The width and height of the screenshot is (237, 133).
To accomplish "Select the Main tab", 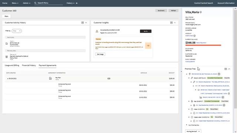I will tap(7, 16).
